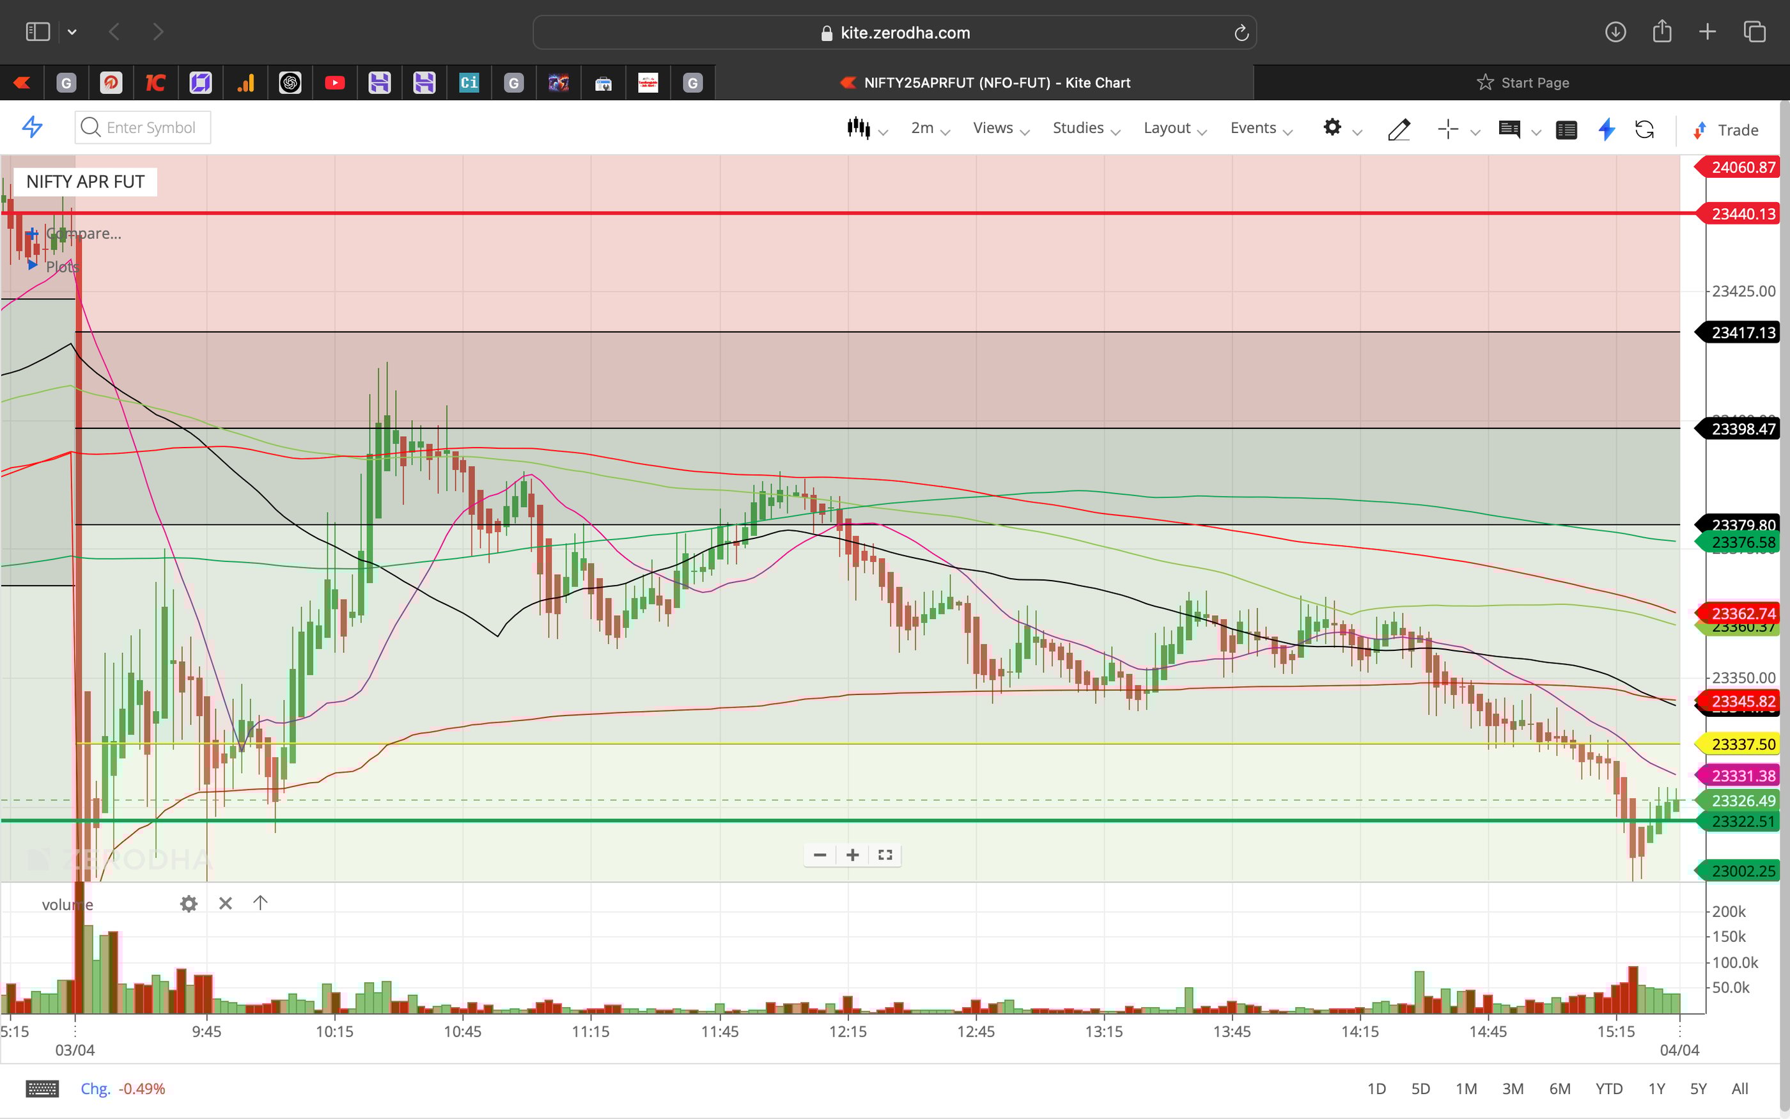This screenshot has width=1790, height=1119.
Task: Toggle the keyboard shortcuts panel
Action: coord(42,1088)
